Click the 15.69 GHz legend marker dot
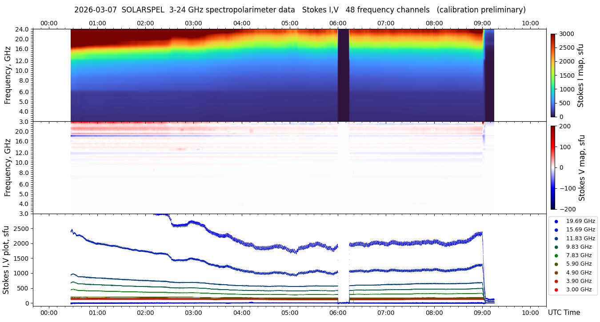600x322 pixels. 556,230
